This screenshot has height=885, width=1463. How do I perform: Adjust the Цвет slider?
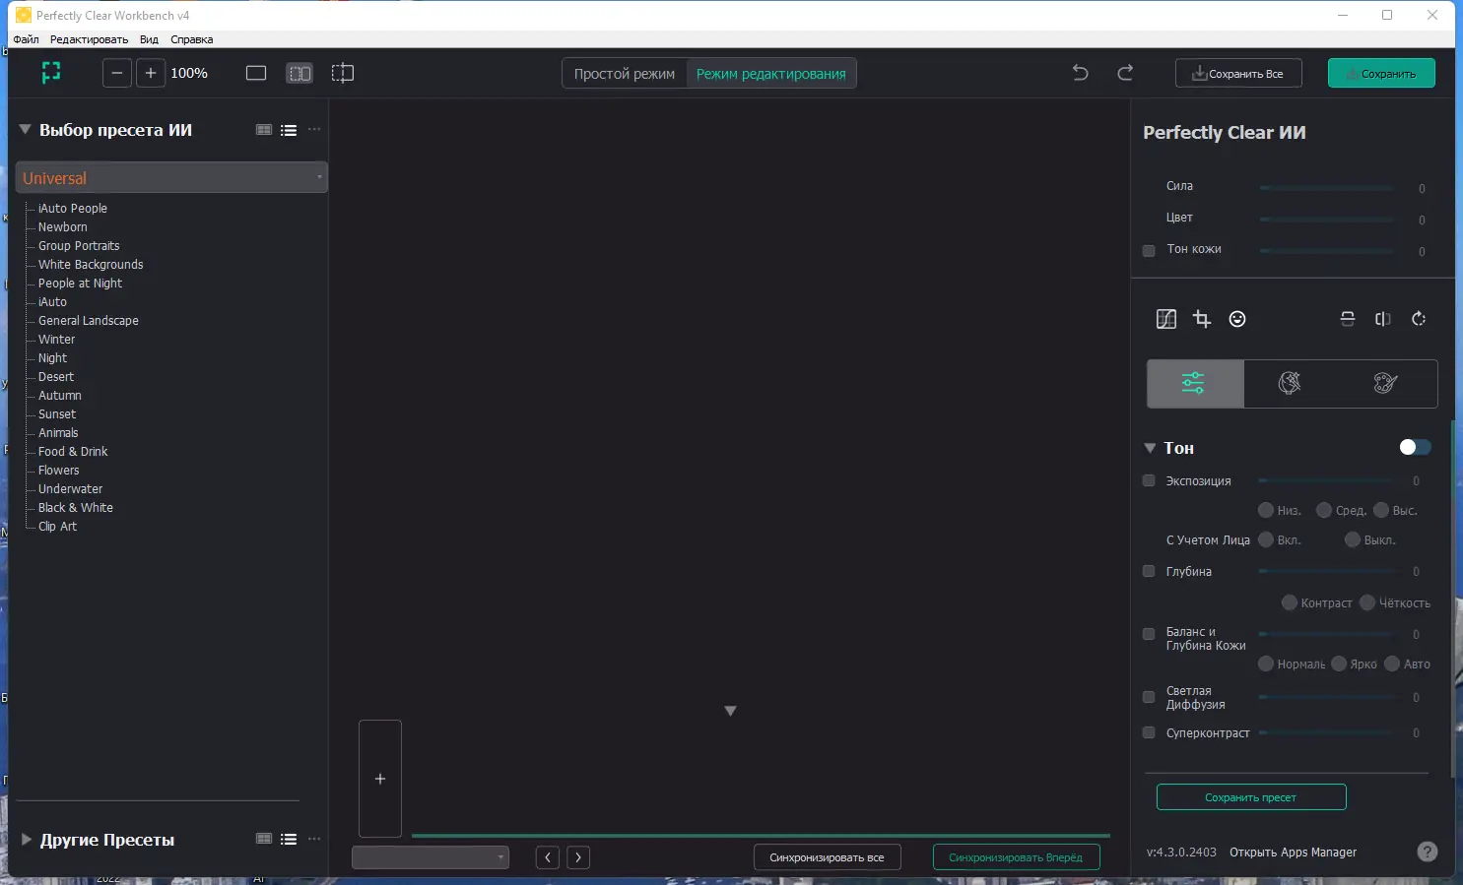click(1327, 219)
